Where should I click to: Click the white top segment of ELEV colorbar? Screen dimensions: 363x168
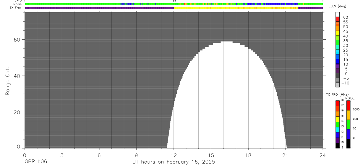(x=338, y=14)
